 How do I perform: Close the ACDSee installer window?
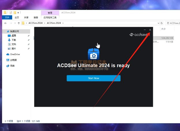[x=150, y=30]
